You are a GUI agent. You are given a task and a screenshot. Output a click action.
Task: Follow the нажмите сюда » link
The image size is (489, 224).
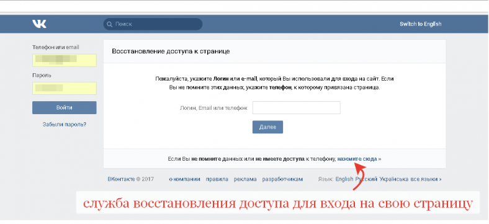tap(359, 159)
